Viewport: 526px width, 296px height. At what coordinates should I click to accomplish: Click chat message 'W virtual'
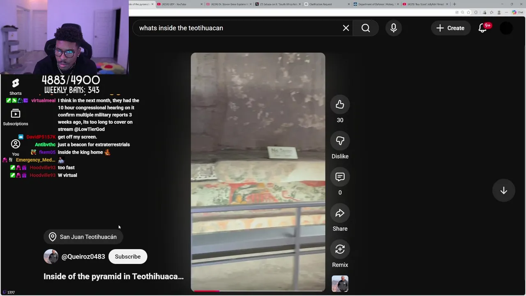pos(67,175)
